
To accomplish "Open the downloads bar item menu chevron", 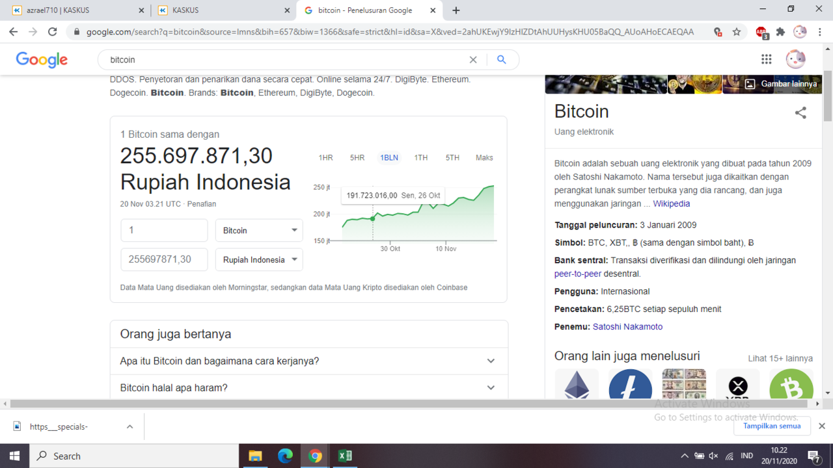I will coord(128,426).
